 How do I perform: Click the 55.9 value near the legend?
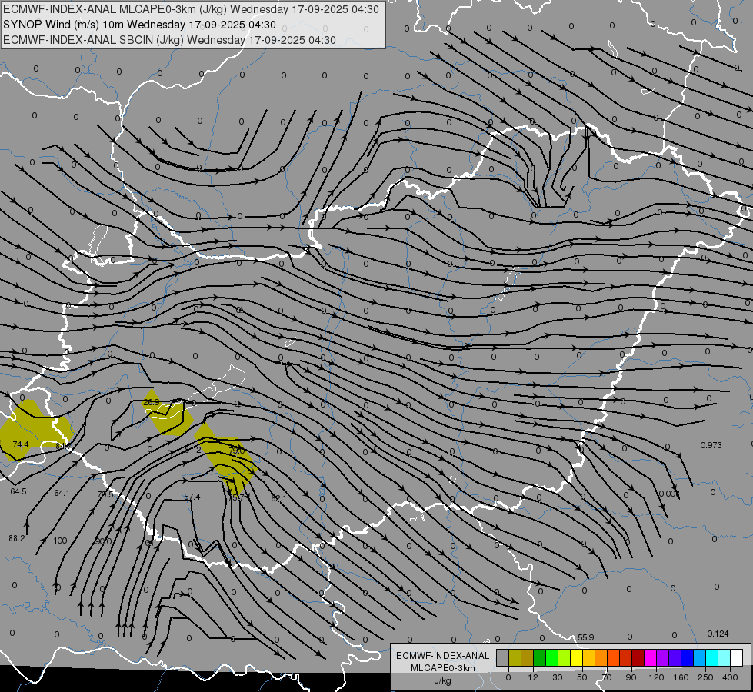586,637
